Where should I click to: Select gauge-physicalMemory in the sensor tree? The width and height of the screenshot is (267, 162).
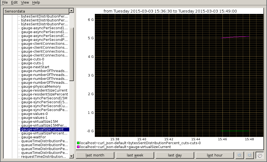[x=41, y=87]
